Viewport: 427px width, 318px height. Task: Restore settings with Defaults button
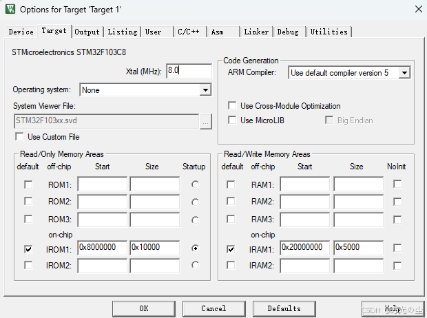[284, 309]
